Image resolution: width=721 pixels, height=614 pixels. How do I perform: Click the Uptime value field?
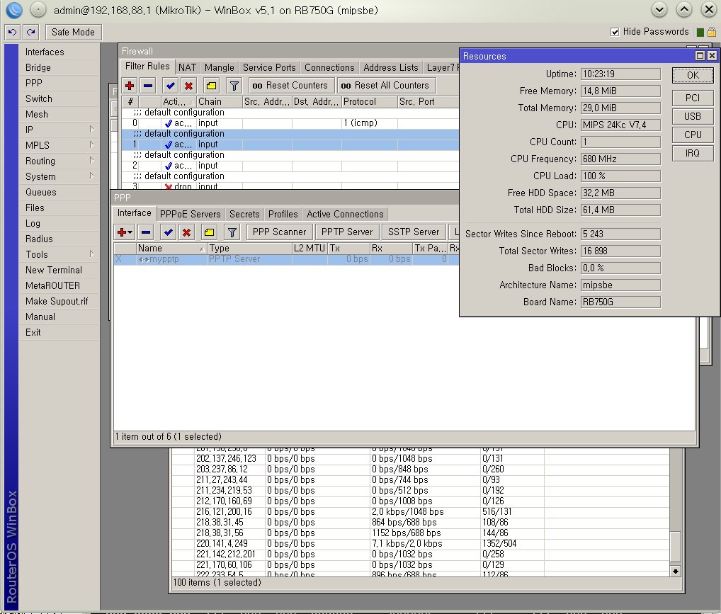pos(620,74)
